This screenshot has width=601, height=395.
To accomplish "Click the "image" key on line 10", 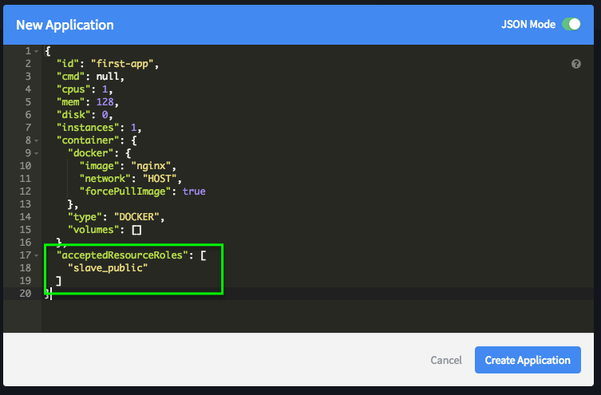I will [x=99, y=165].
